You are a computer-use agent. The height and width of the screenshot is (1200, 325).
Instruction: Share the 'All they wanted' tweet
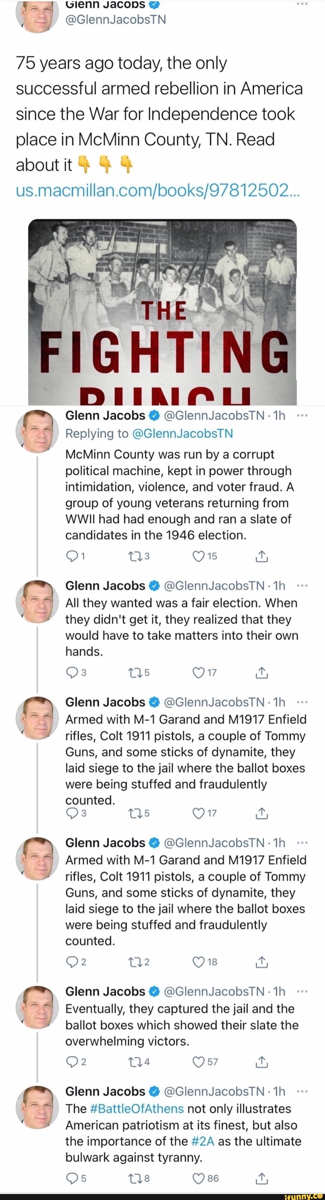click(x=262, y=672)
